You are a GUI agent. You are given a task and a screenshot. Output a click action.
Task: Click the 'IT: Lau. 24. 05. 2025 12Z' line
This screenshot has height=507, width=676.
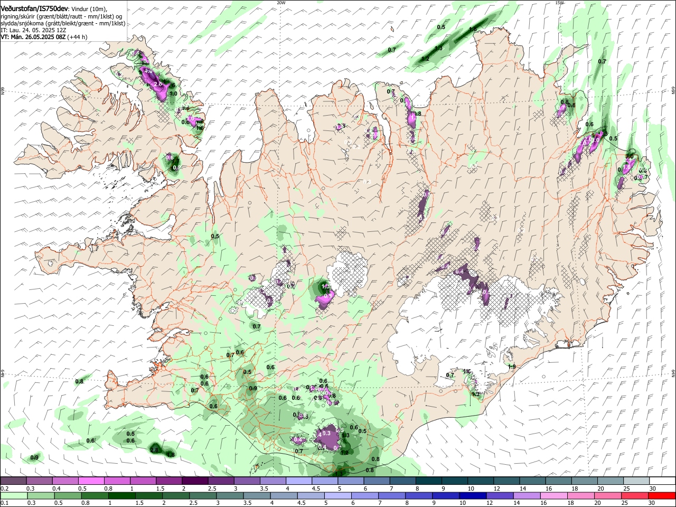[x=33, y=30]
